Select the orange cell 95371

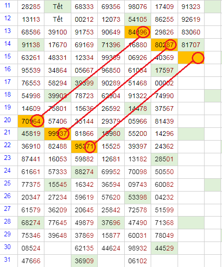point(84,146)
